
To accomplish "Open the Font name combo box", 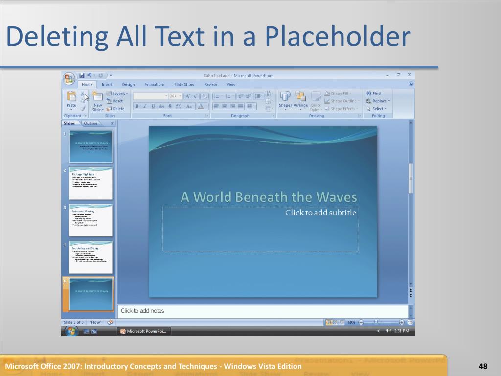I will (x=151, y=96).
